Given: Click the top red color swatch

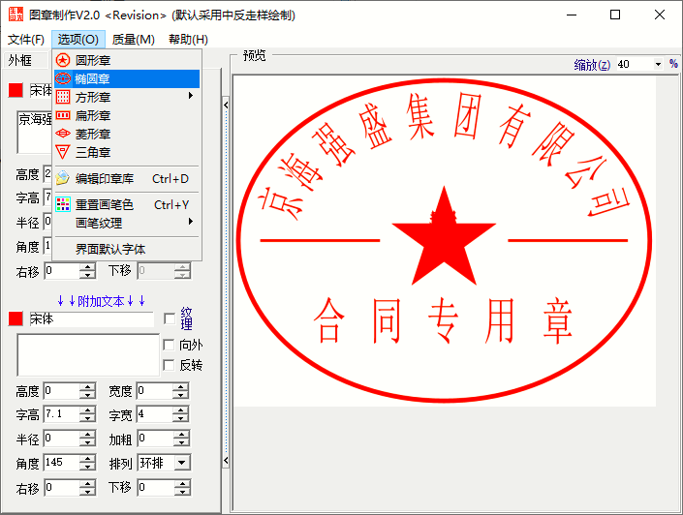Looking at the screenshot, I should coord(16,91).
